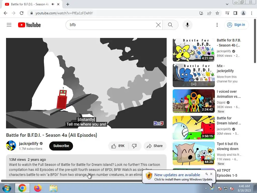
Task: Open 'I voiced over Animation vs.' title
Action: [x=229, y=94]
